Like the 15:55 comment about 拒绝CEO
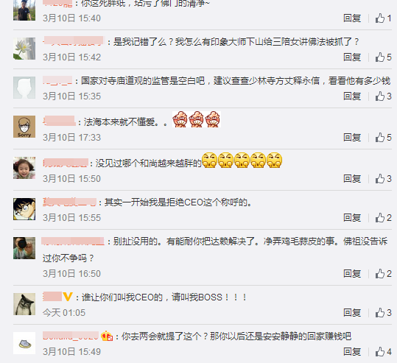The width and height of the screenshot is (397, 363). [383, 218]
